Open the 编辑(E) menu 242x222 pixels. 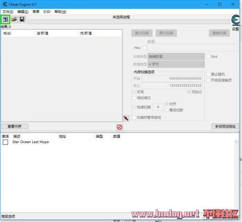(23, 12)
